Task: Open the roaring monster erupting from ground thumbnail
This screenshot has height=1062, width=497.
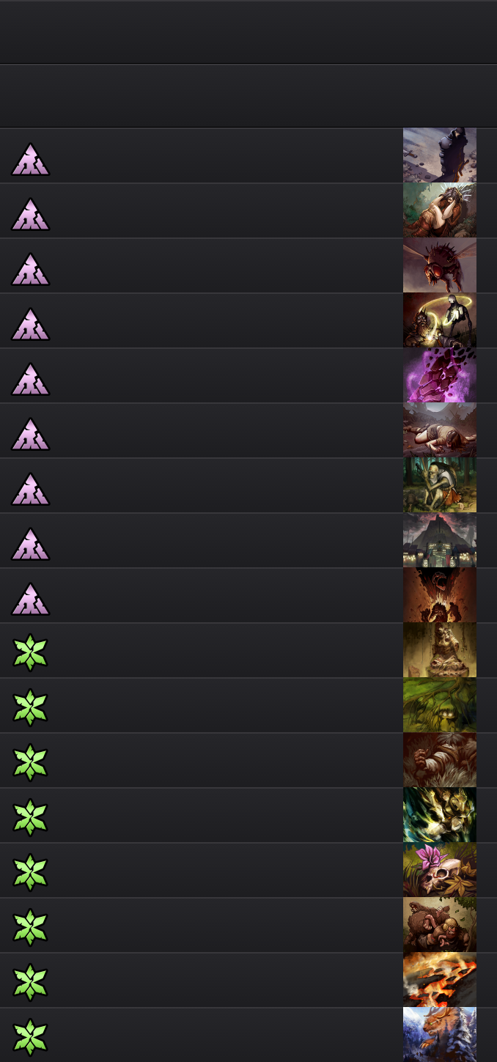Action: 440,595
